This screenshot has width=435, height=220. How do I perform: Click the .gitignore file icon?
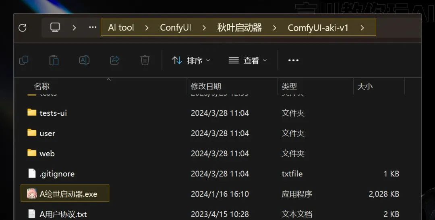coord(32,173)
